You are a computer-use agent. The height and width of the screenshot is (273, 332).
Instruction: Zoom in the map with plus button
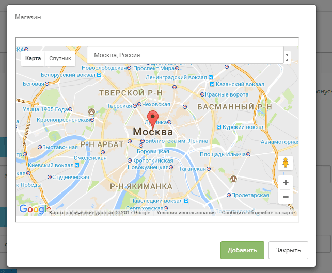point(286,182)
